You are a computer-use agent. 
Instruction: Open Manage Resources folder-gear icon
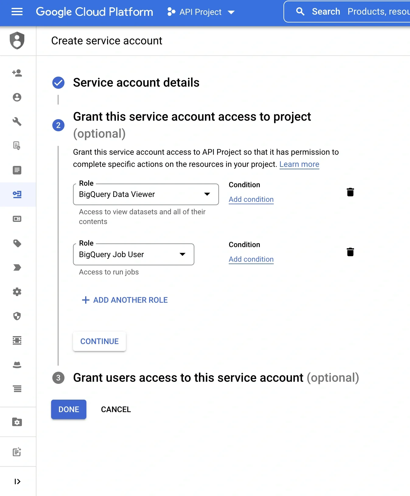click(17, 422)
